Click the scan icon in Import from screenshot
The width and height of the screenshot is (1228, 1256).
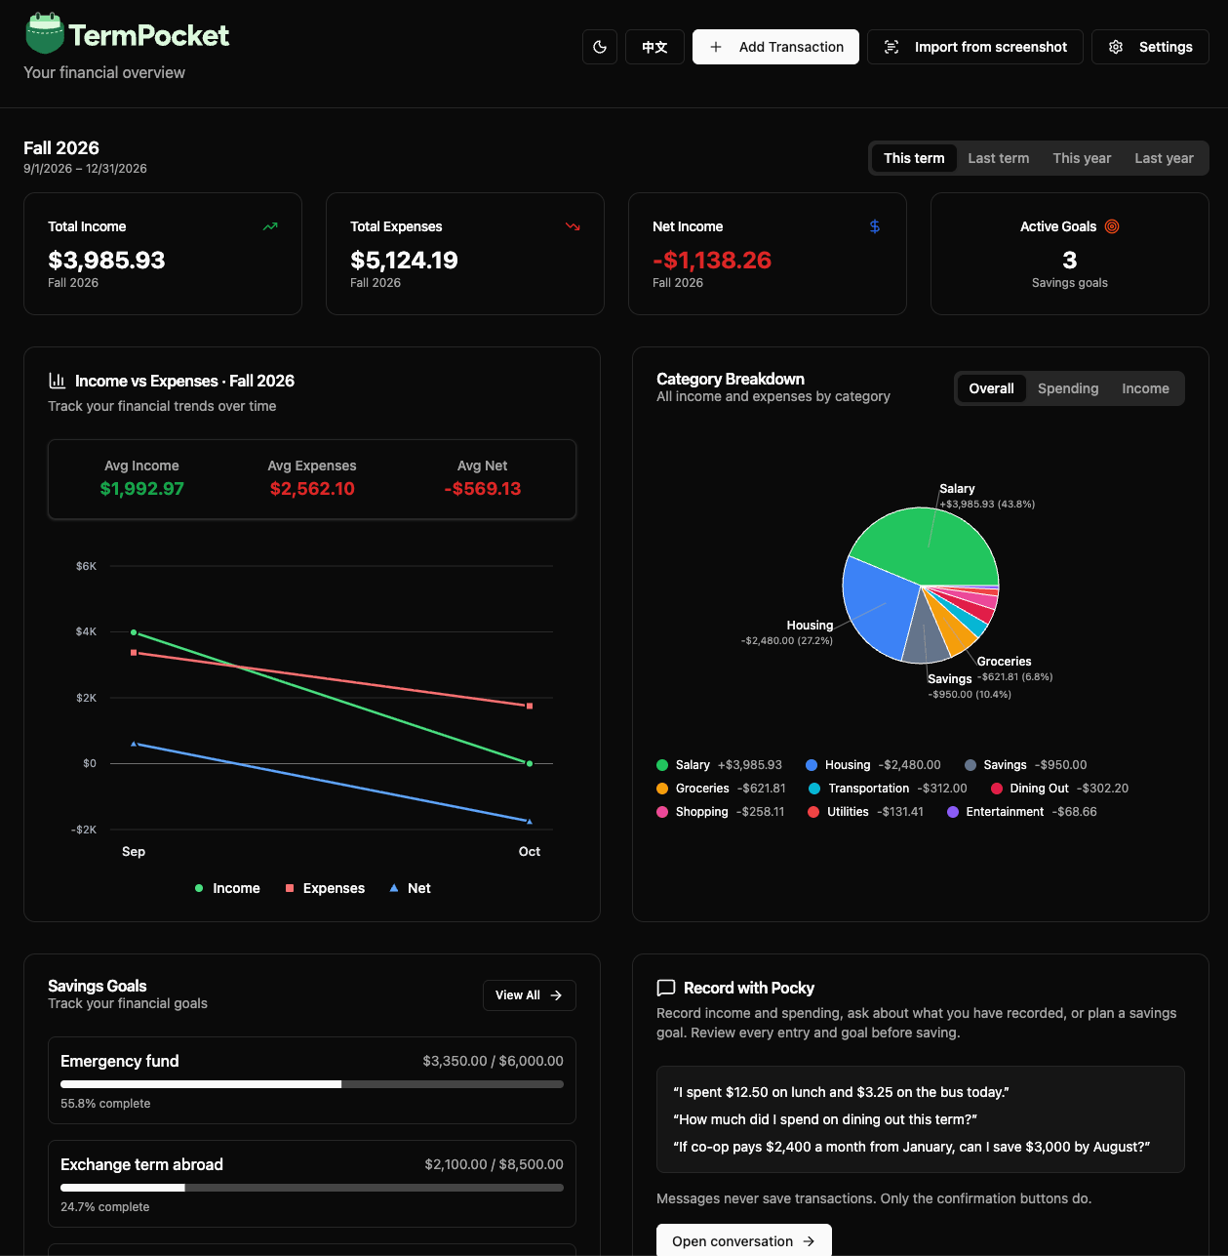click(x=891, y=47)
